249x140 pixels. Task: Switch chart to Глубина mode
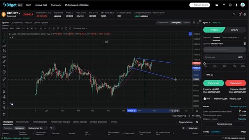(186, 23)
